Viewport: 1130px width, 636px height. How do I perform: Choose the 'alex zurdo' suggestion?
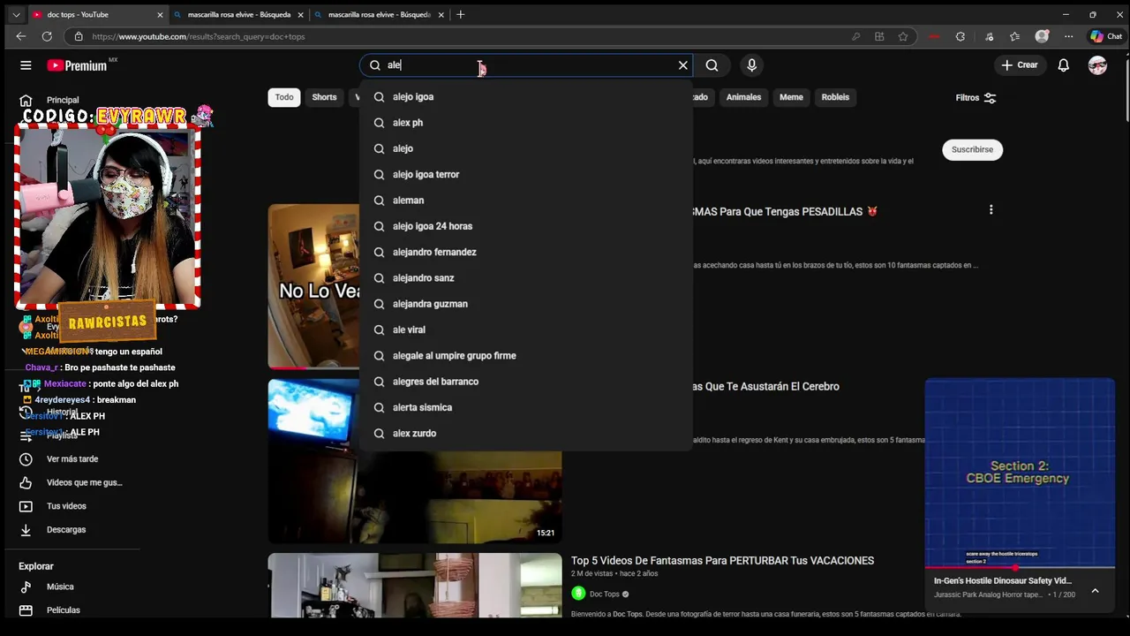pyautogui.click(x=526, y=434)
